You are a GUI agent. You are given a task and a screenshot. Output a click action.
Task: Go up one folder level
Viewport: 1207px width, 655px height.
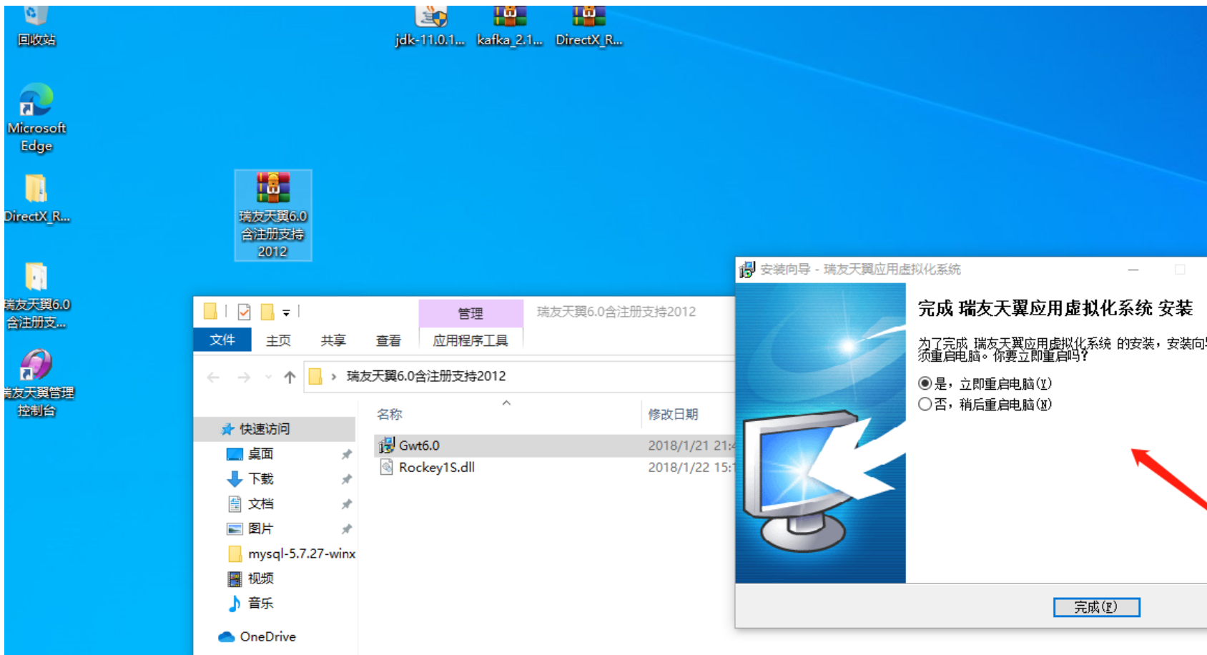pyautogui.click(x=290, y=377)
